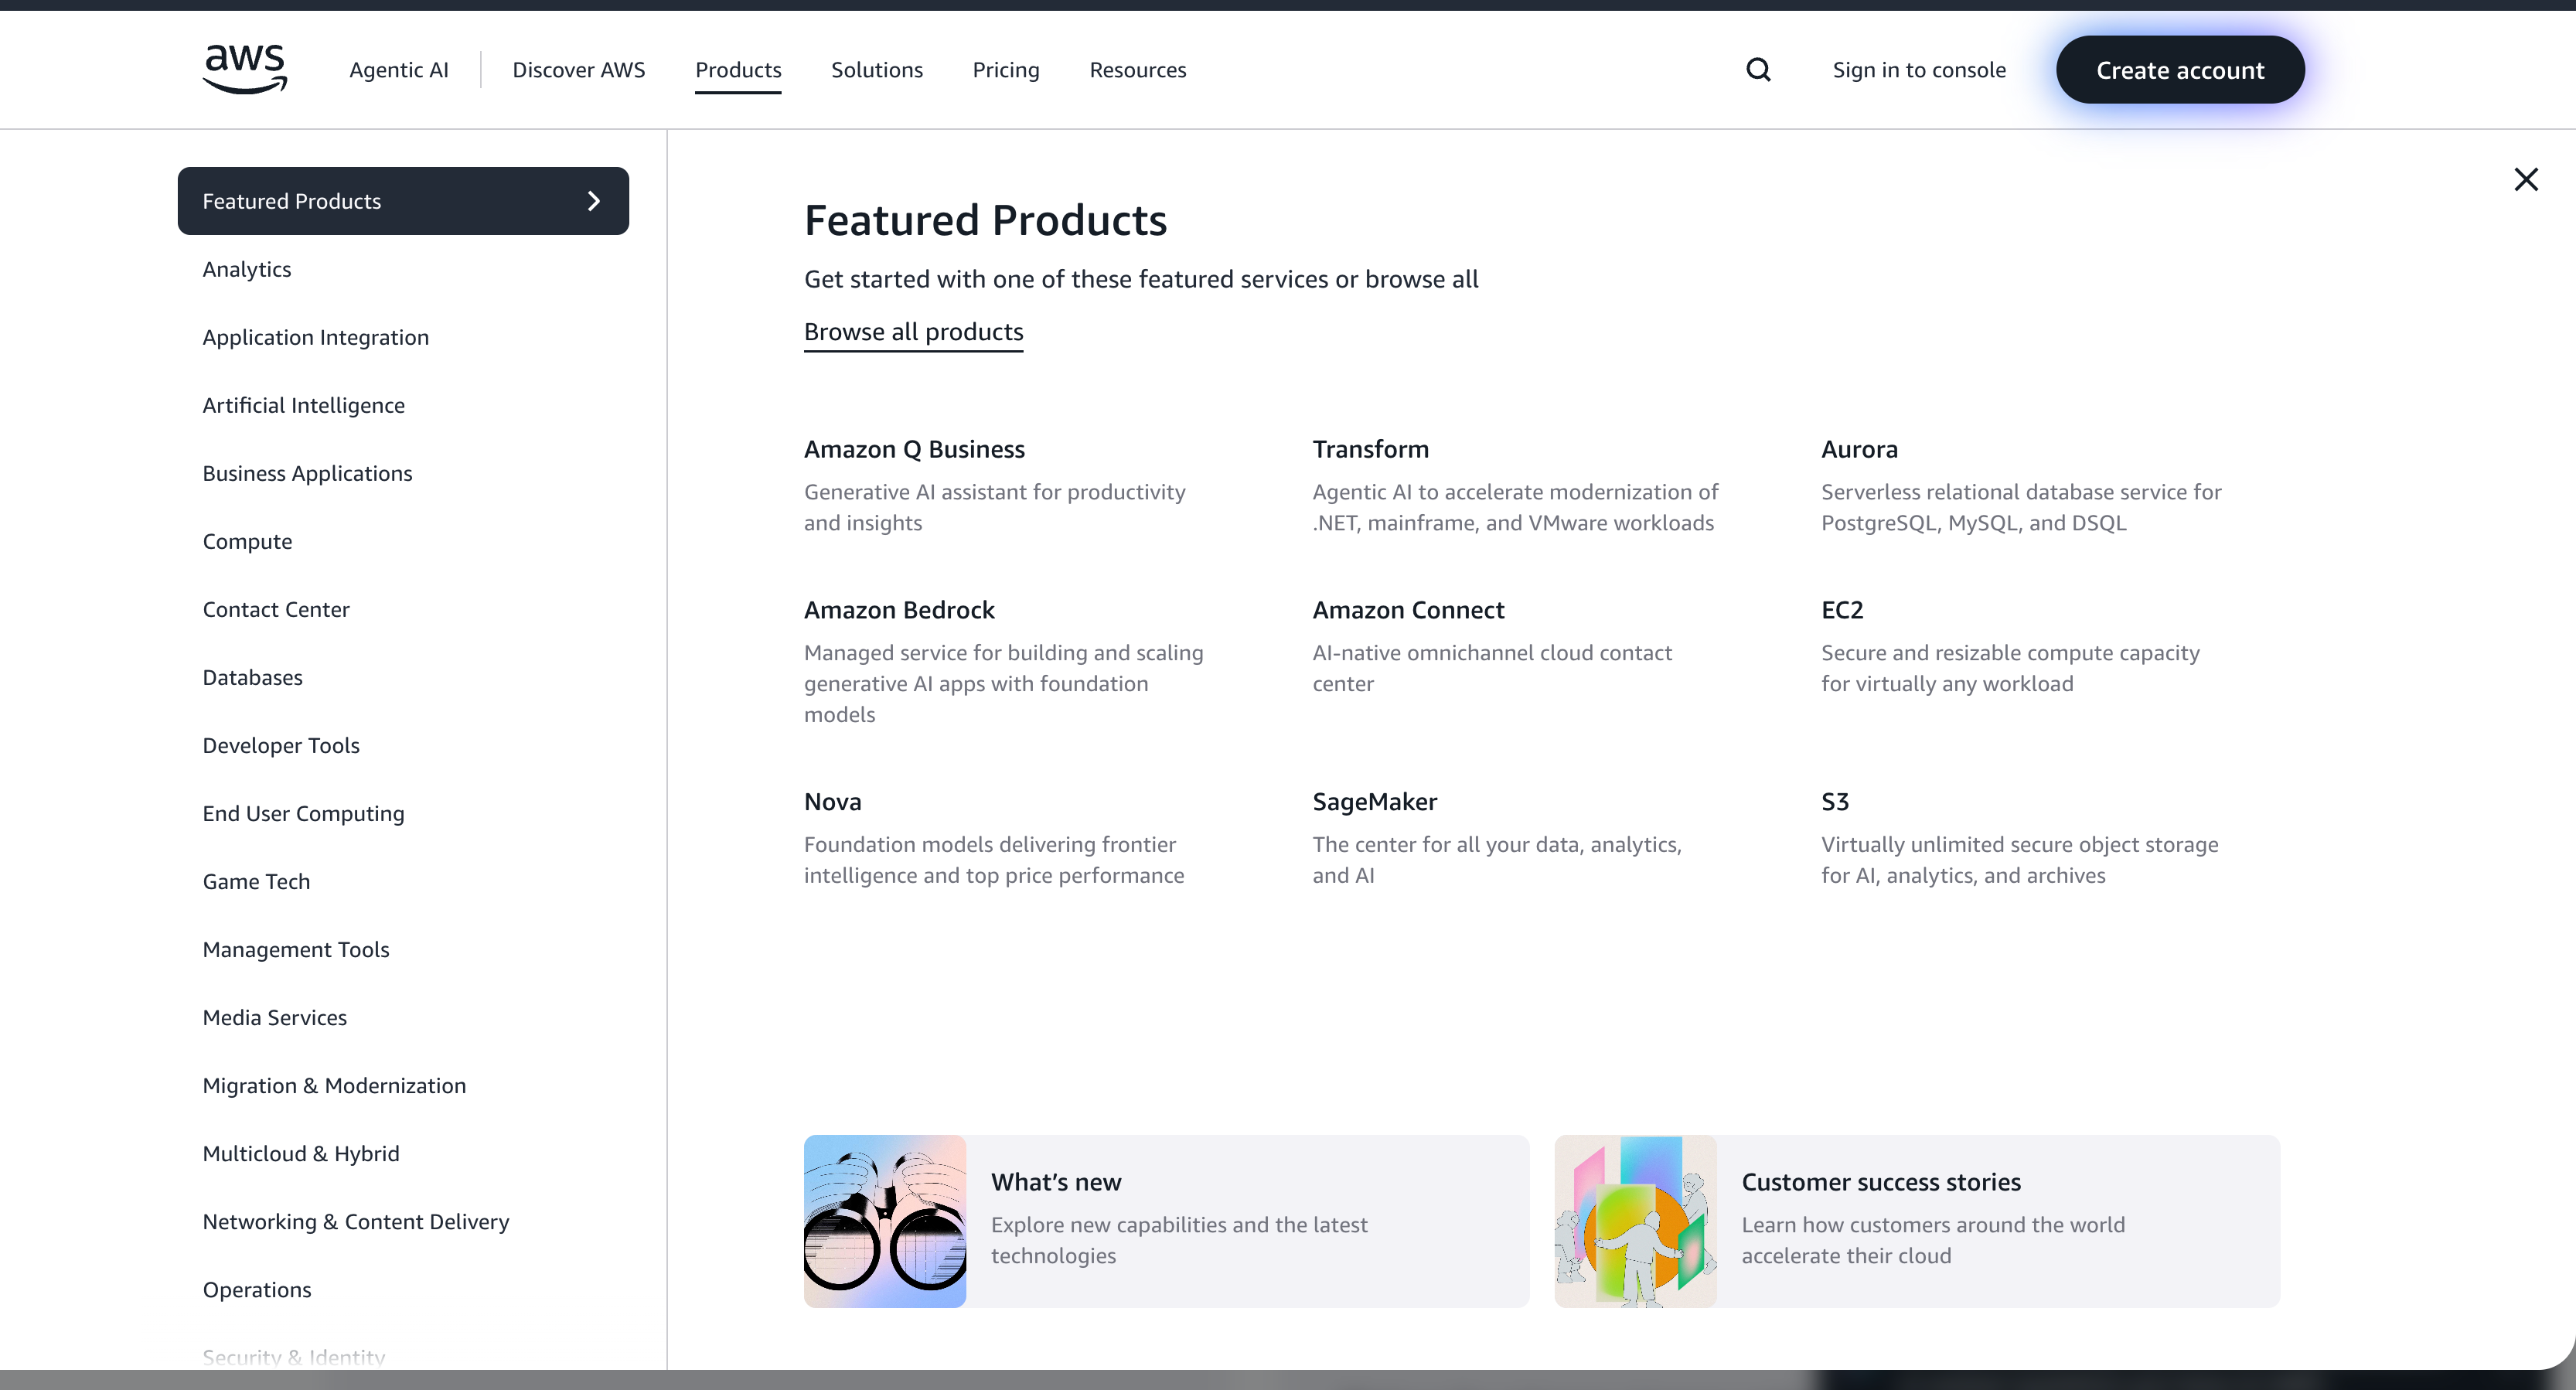This screenshot has width=2576, height=1390.
Task: Select the Developer Tools category
Action: pyautogui.click(x=281, y=746)
